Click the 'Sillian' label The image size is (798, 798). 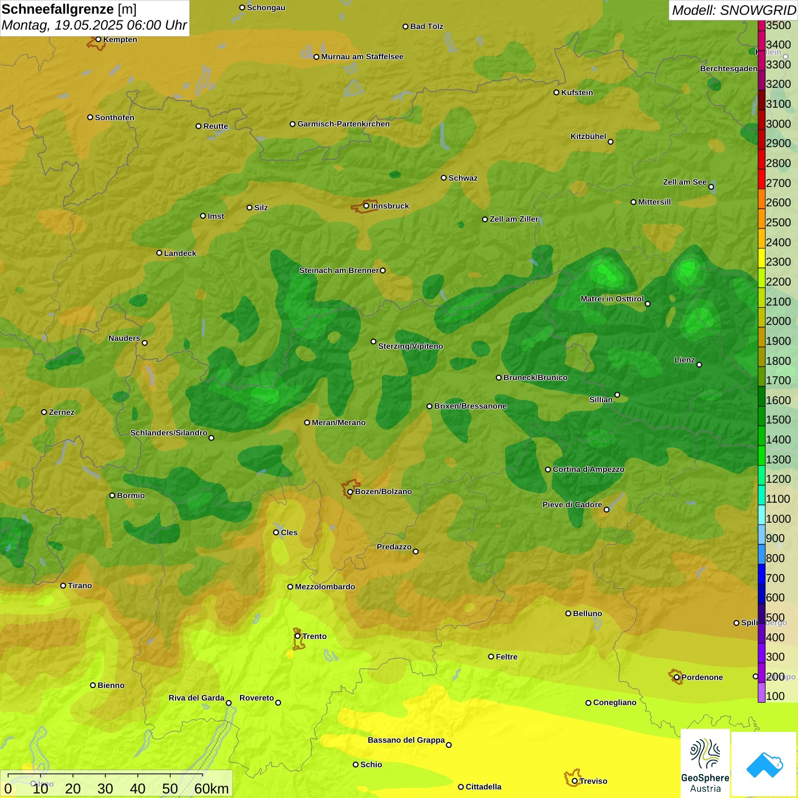(601, 400)
